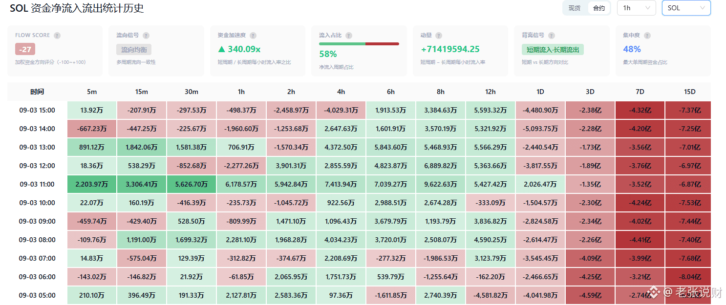Click the info icon beside 流入占比
The width and height of the screenshot is (726, 305).
coord(349,36)
